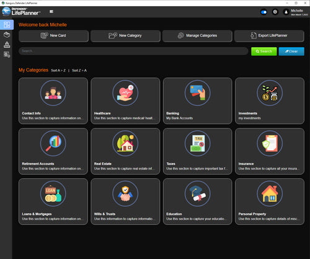Click the green Search button
The image size is (310, 259).
pyautogui.click(x=264, y=52)
